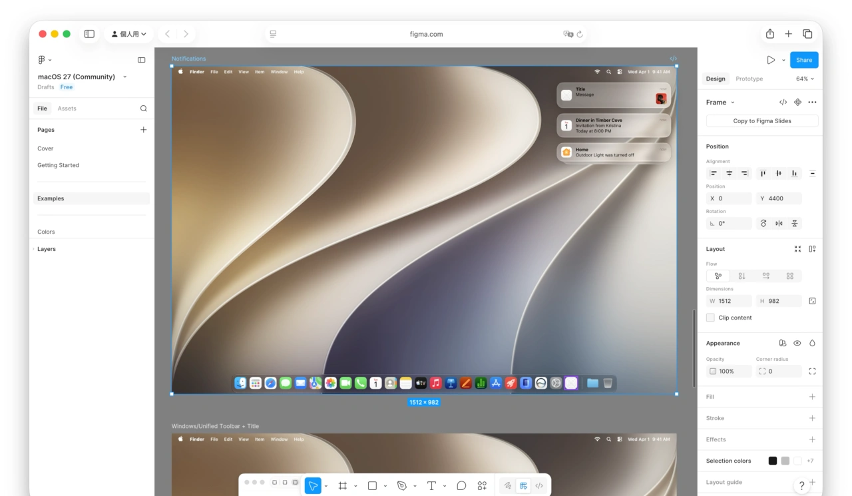
Task: Open more options for Frame
Action: (x=812, y=103)
